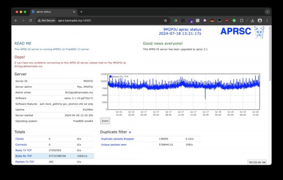Open the Extensions puzzle piece menu
The width and height of the screenshot is (283, 180).
tap(242, 21)
